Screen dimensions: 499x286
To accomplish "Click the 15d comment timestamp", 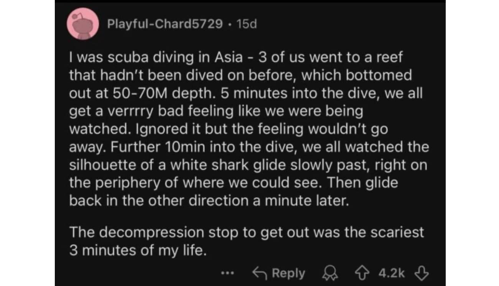I will point(247,24).
